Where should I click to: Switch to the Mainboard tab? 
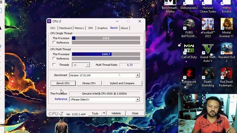coord(66,28)
